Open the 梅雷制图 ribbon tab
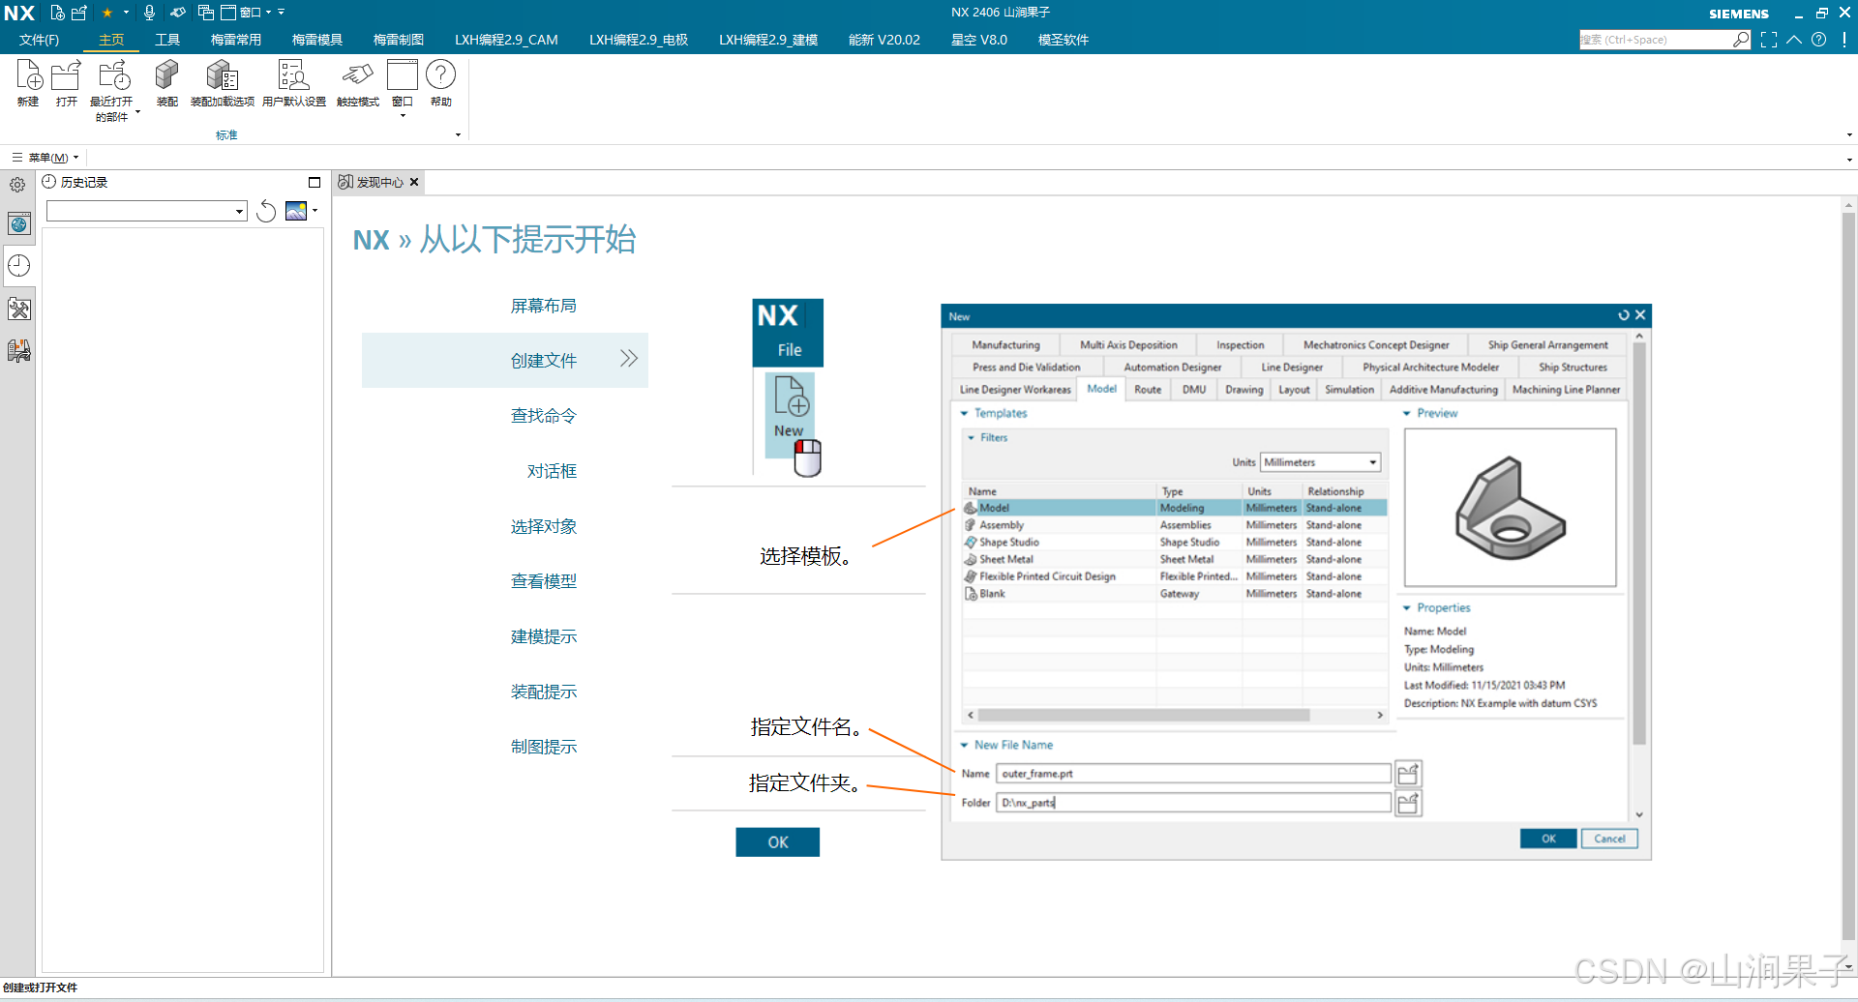1858x1002 pixels. click(x=399, y=40)
